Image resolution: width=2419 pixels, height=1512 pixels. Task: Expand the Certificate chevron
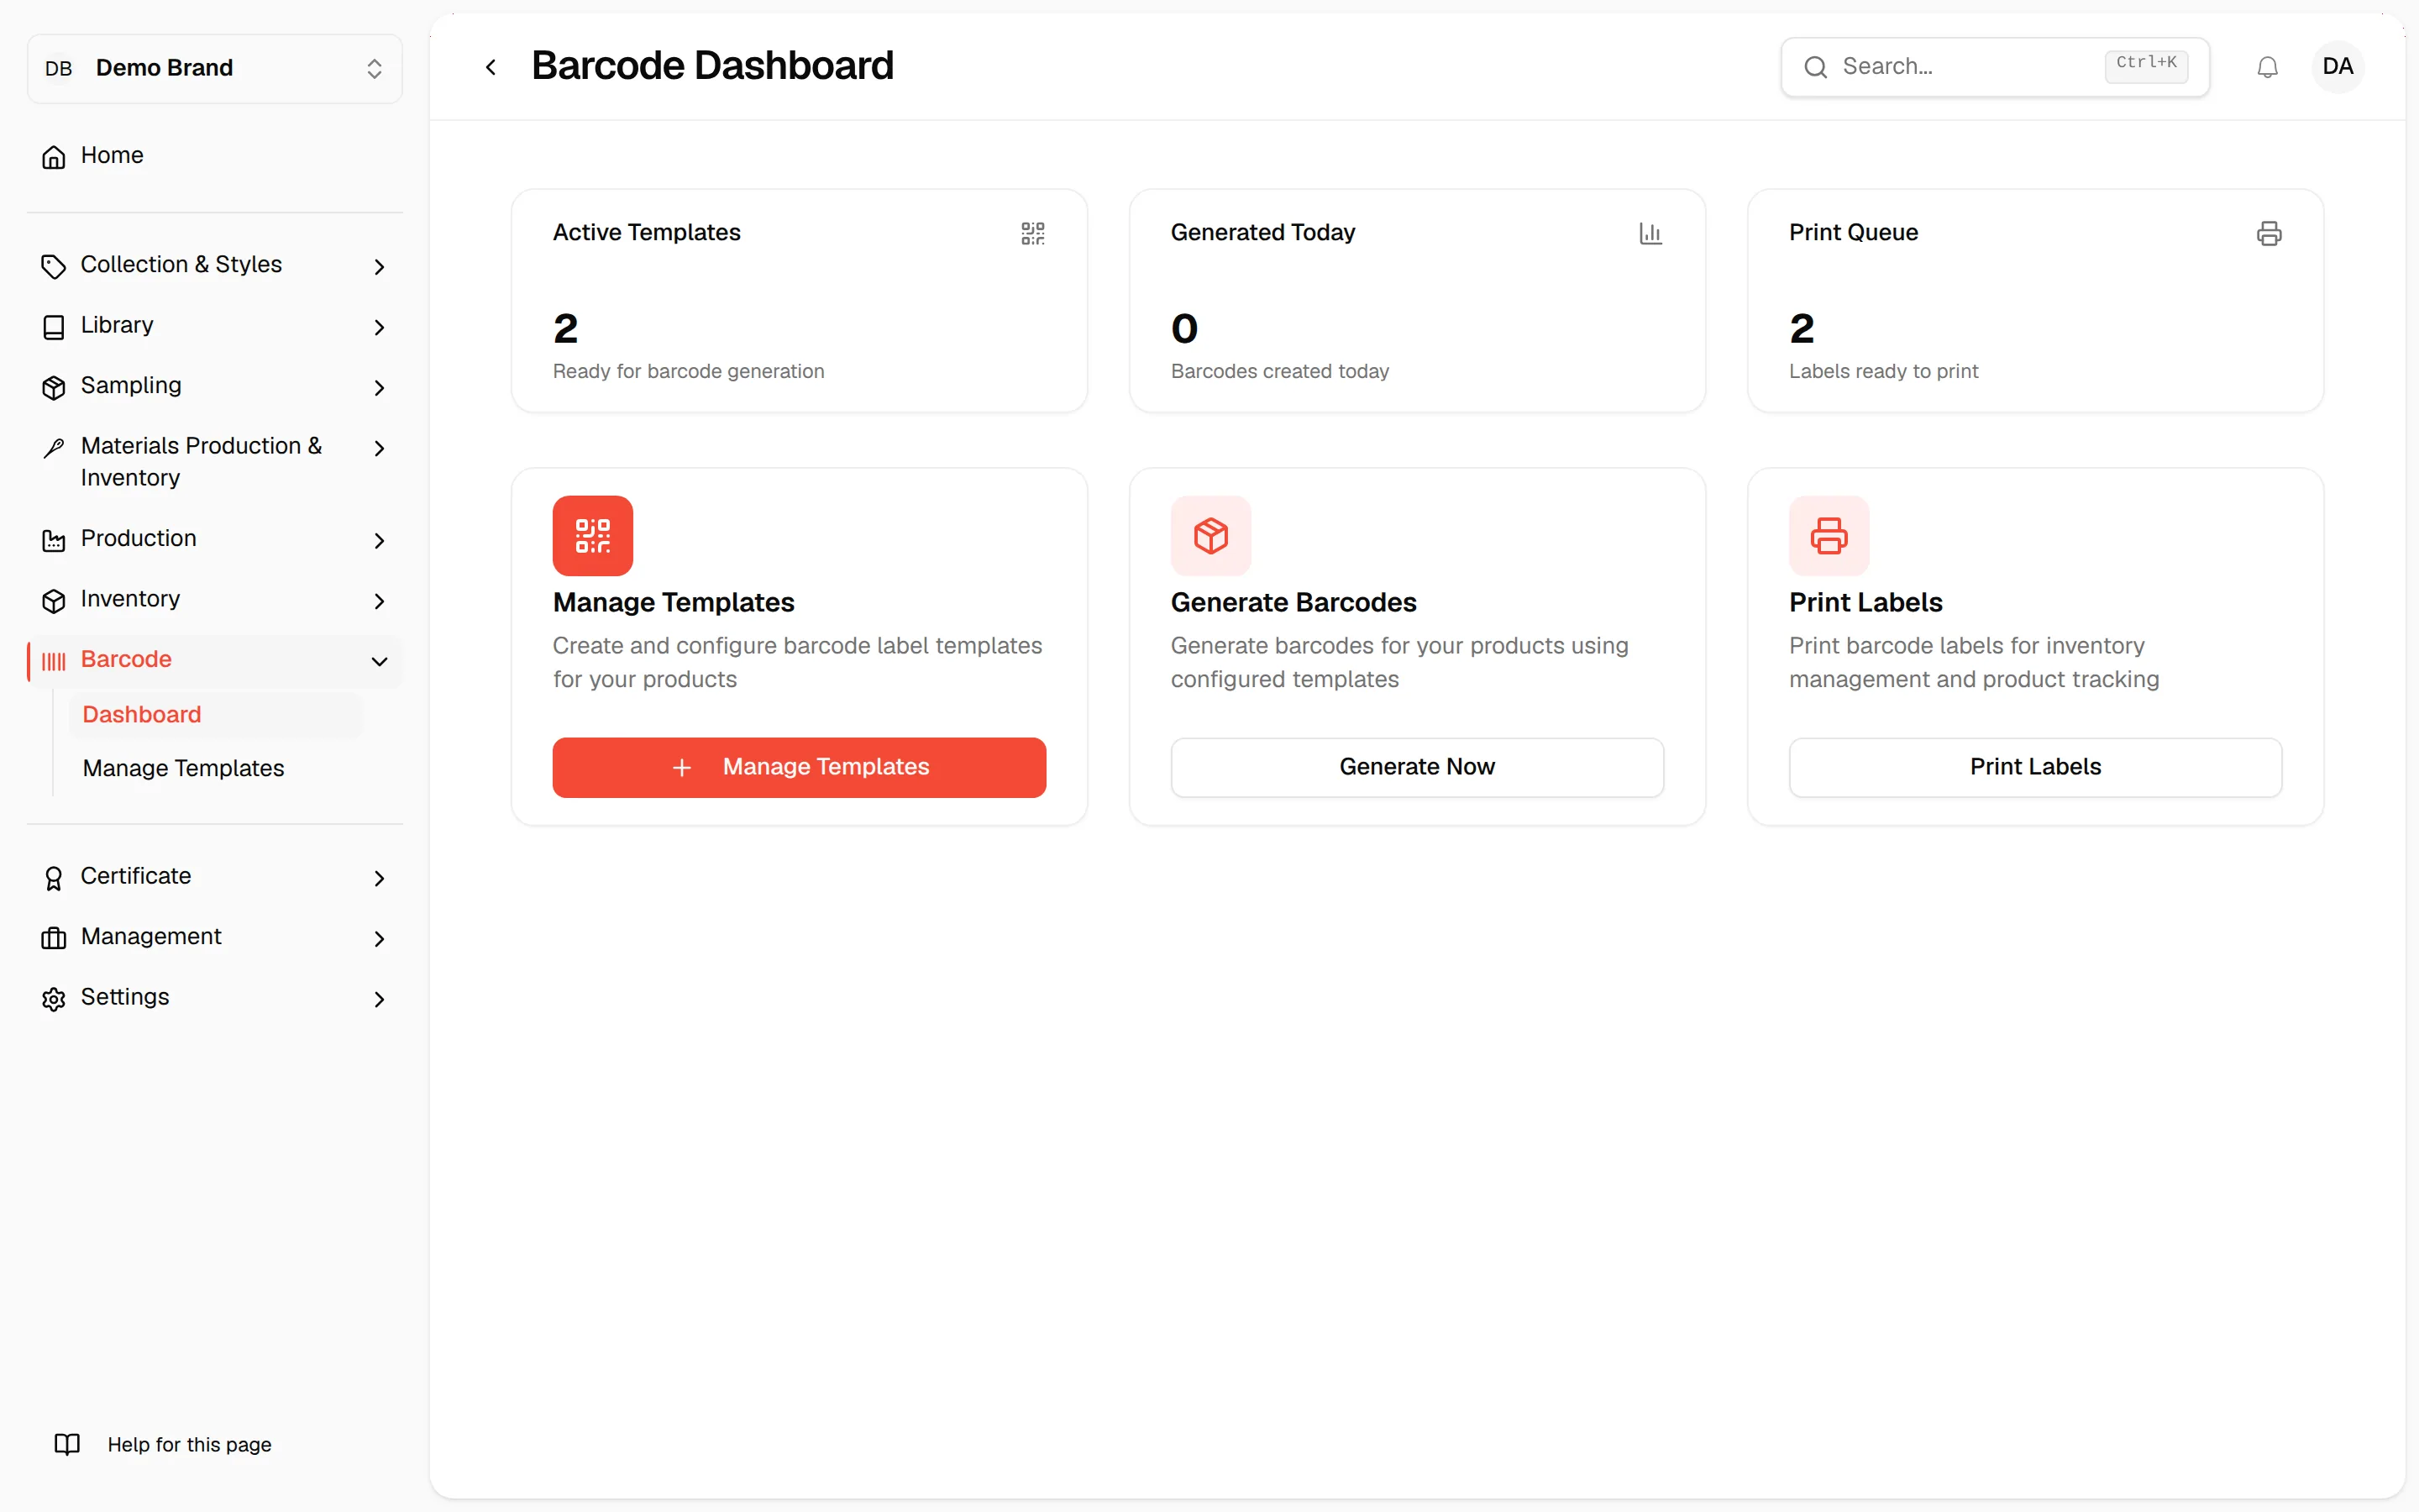[x=379, y=878]
